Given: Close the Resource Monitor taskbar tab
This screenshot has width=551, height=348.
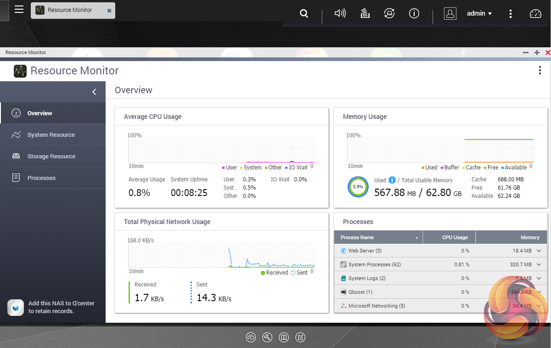Looking at the screenshot, I should click(109, 10).
